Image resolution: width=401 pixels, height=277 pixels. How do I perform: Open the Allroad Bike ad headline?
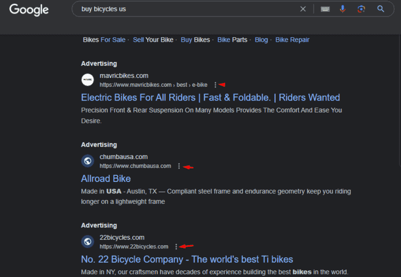106,179
